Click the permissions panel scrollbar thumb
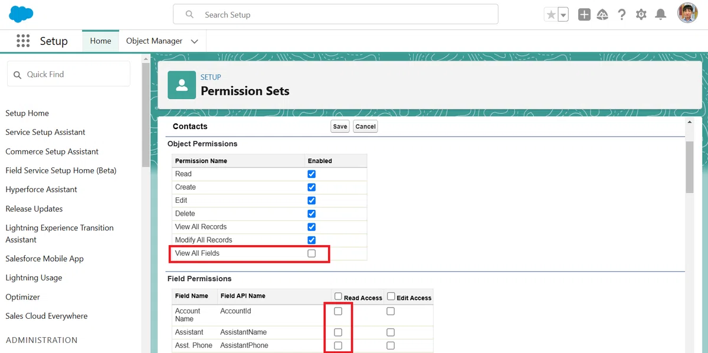The width and height of the screenshot is (708, 353). (x=690, y=167)
